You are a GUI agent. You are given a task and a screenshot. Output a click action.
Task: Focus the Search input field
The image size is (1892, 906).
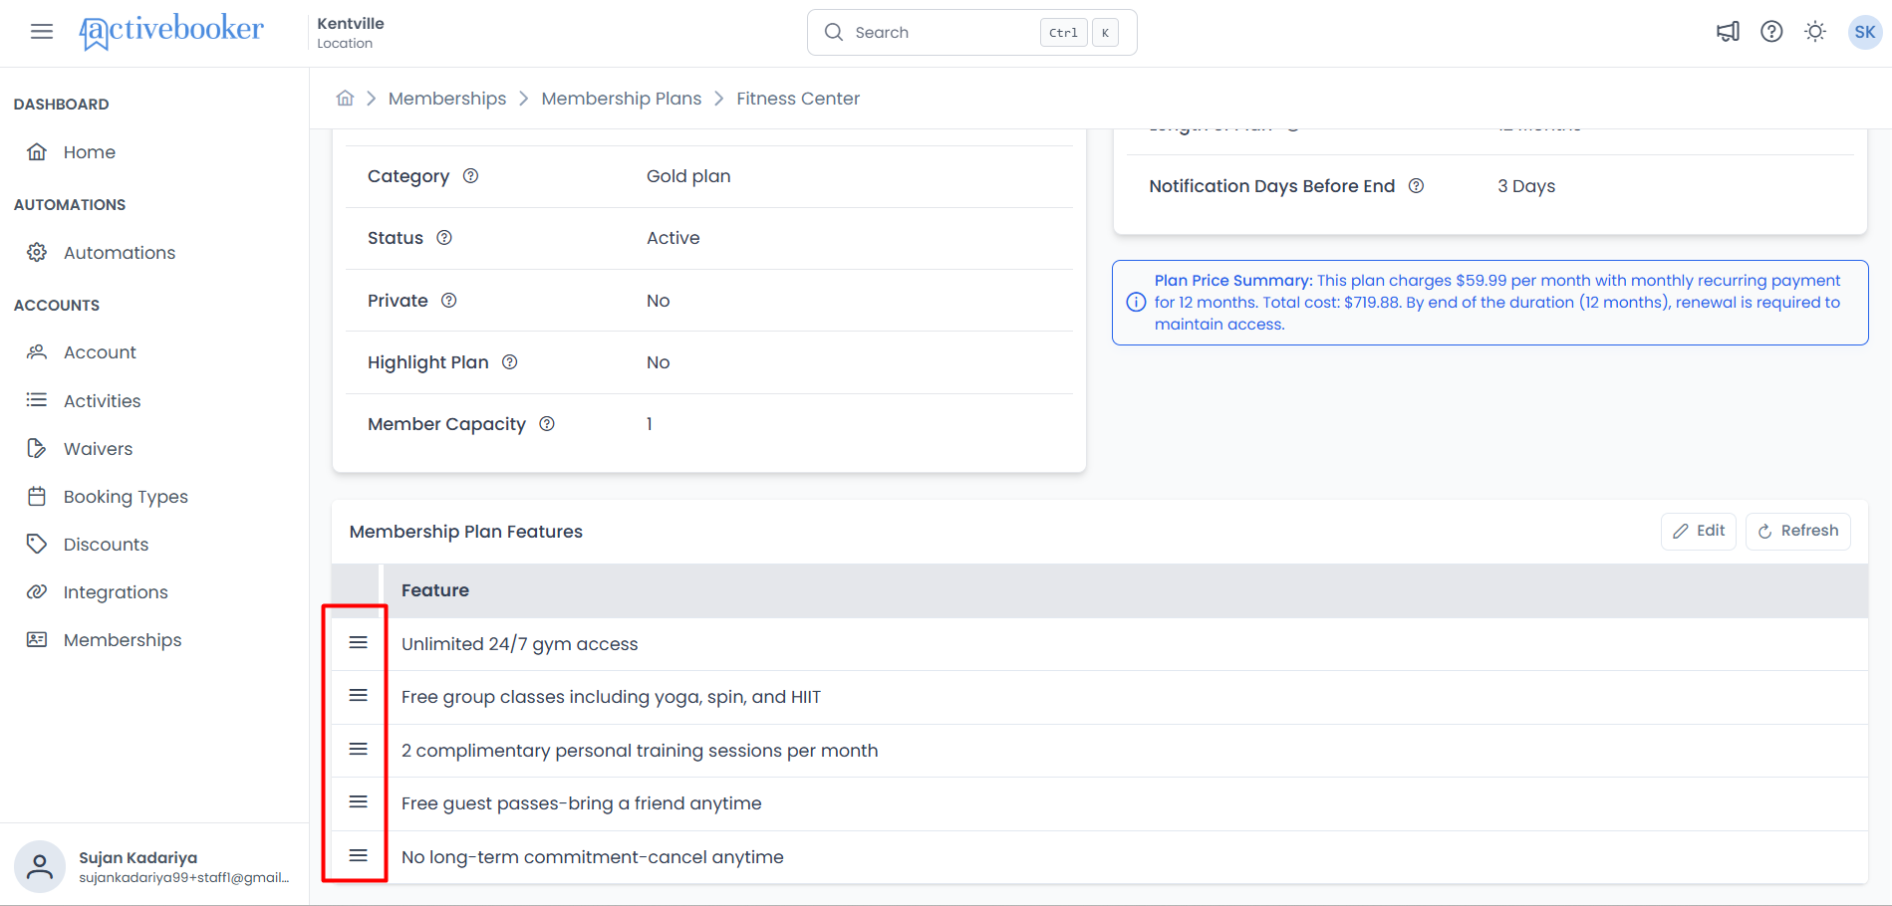(x=972, y=32)
